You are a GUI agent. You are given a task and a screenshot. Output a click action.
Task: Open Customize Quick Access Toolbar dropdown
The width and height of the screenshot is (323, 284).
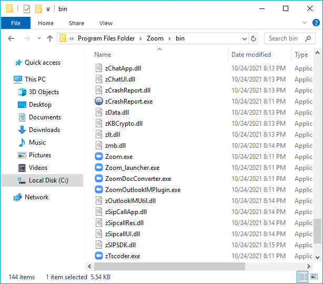[x=48, y=9]
